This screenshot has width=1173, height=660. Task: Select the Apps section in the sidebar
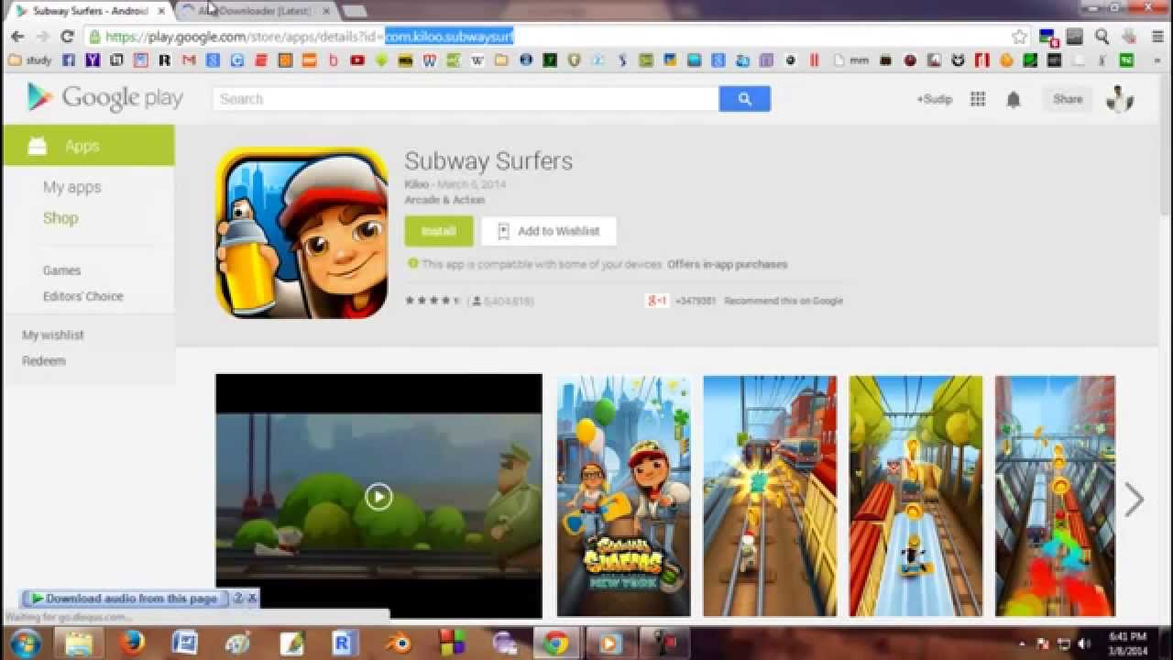point(88,146)
